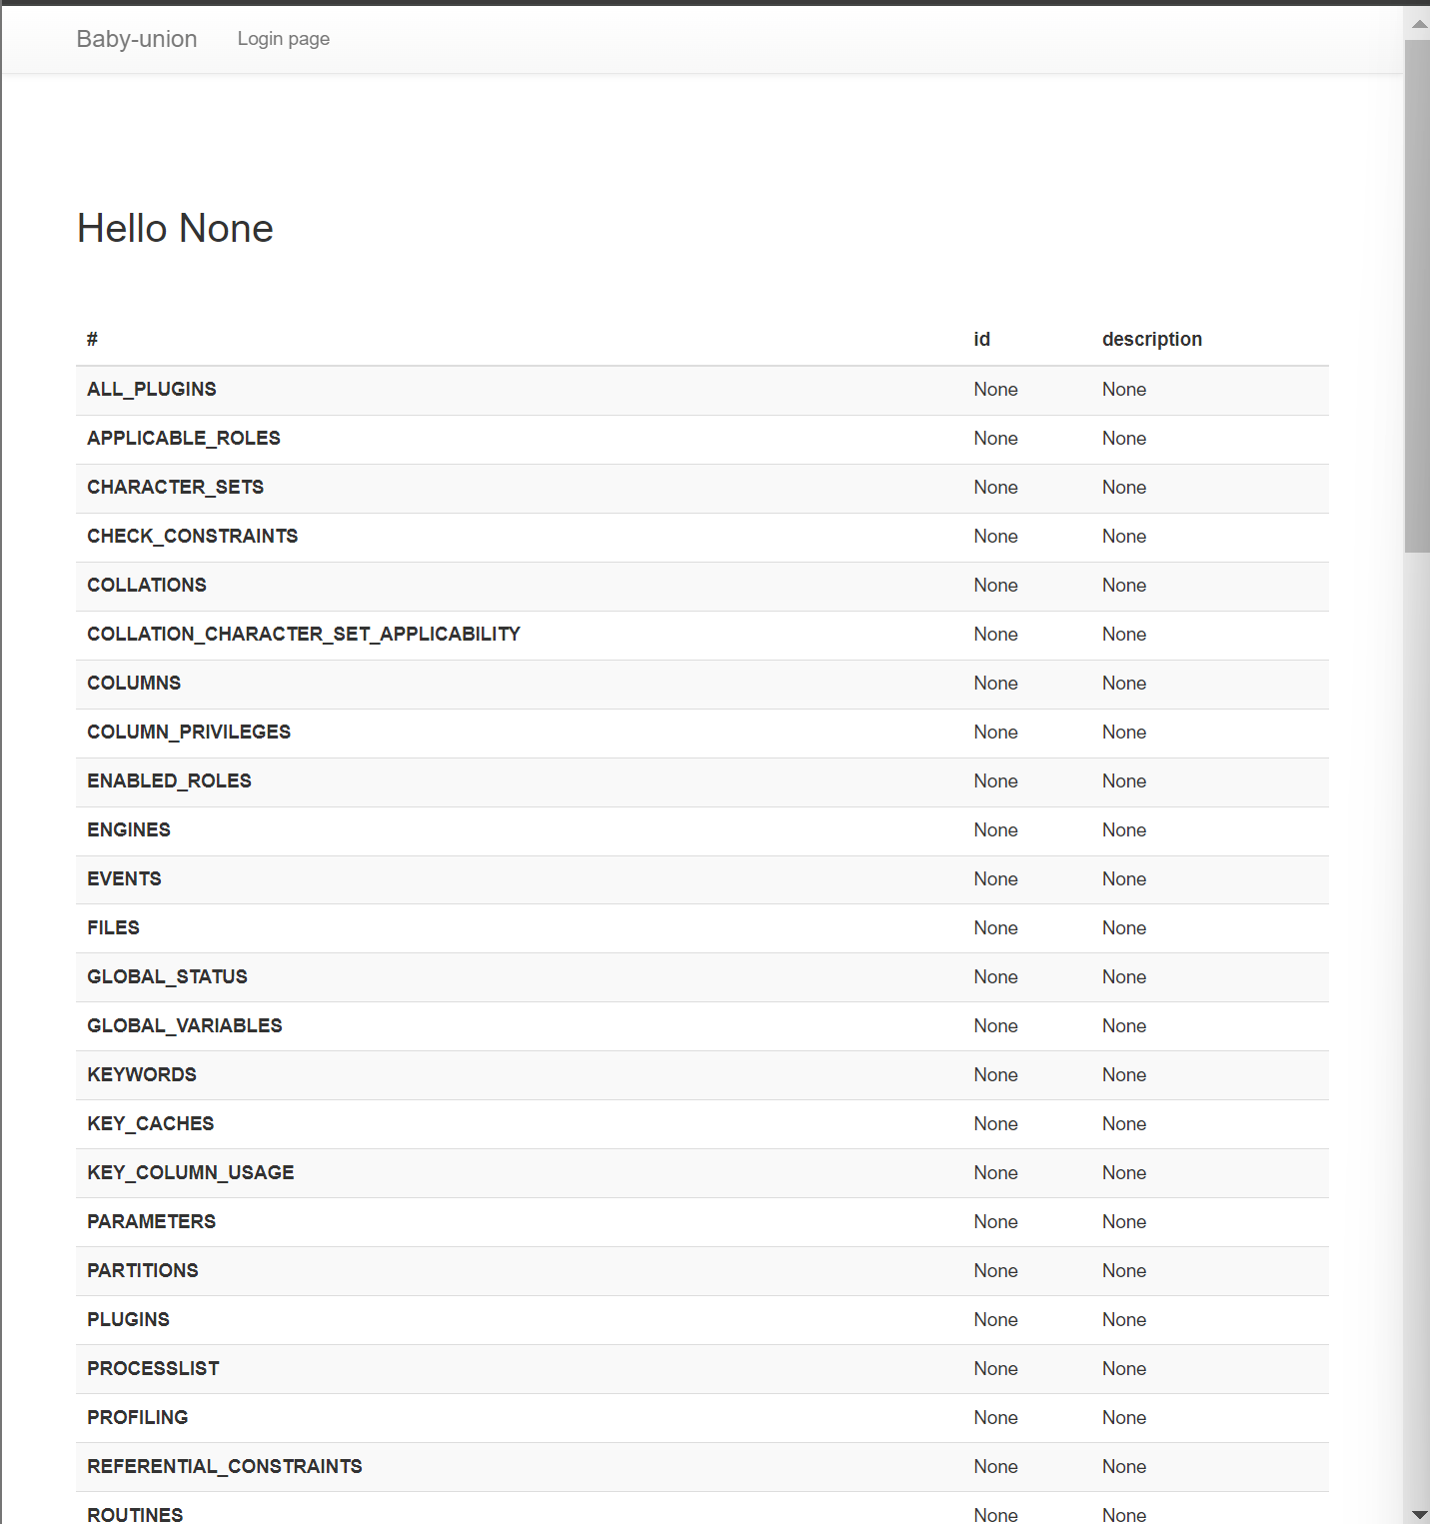Click id value in CHARACTER_SETS row
Image resolution: width=1430 pixels, height=1524 pixels.
click(x=996, y=488)
